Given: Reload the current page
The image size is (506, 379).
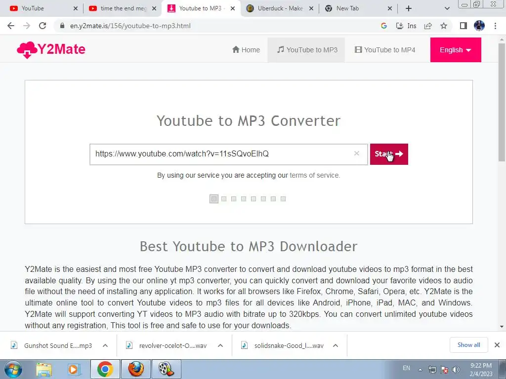Looking at the screenshot, I should point(42,26).
